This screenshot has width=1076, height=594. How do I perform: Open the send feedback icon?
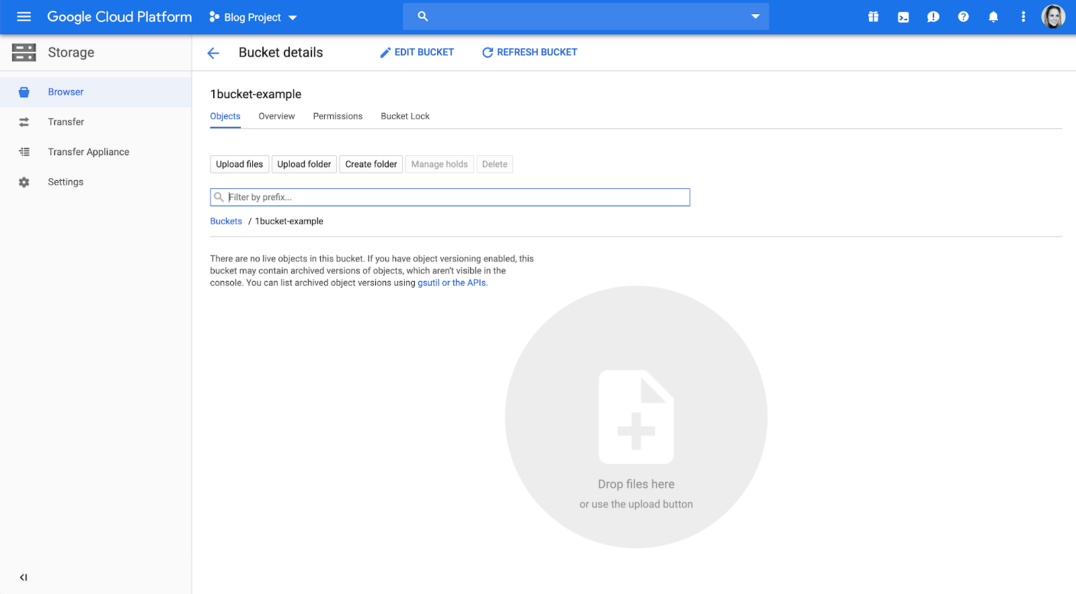(933, 17)
